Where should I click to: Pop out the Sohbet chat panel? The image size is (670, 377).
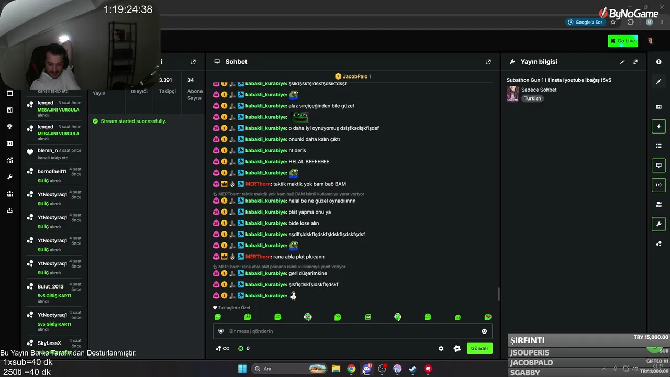tap(488, 62)
